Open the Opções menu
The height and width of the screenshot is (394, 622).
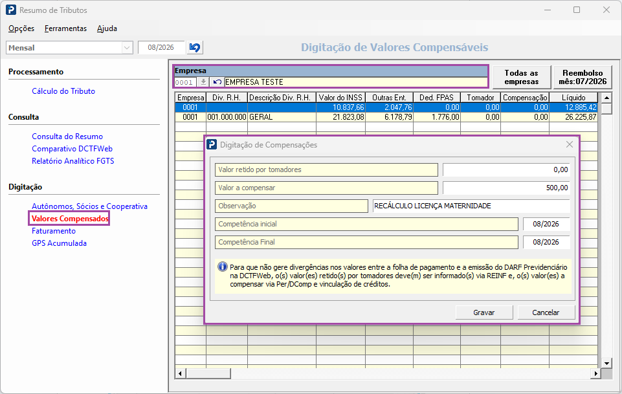pyautogui.click(x=21, y=28)
